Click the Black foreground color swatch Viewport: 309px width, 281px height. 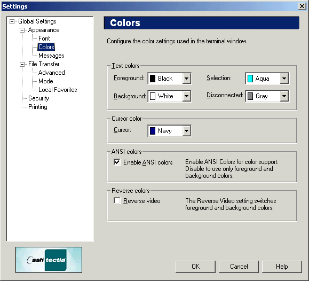pyautogui.click(x=153, y=79)
